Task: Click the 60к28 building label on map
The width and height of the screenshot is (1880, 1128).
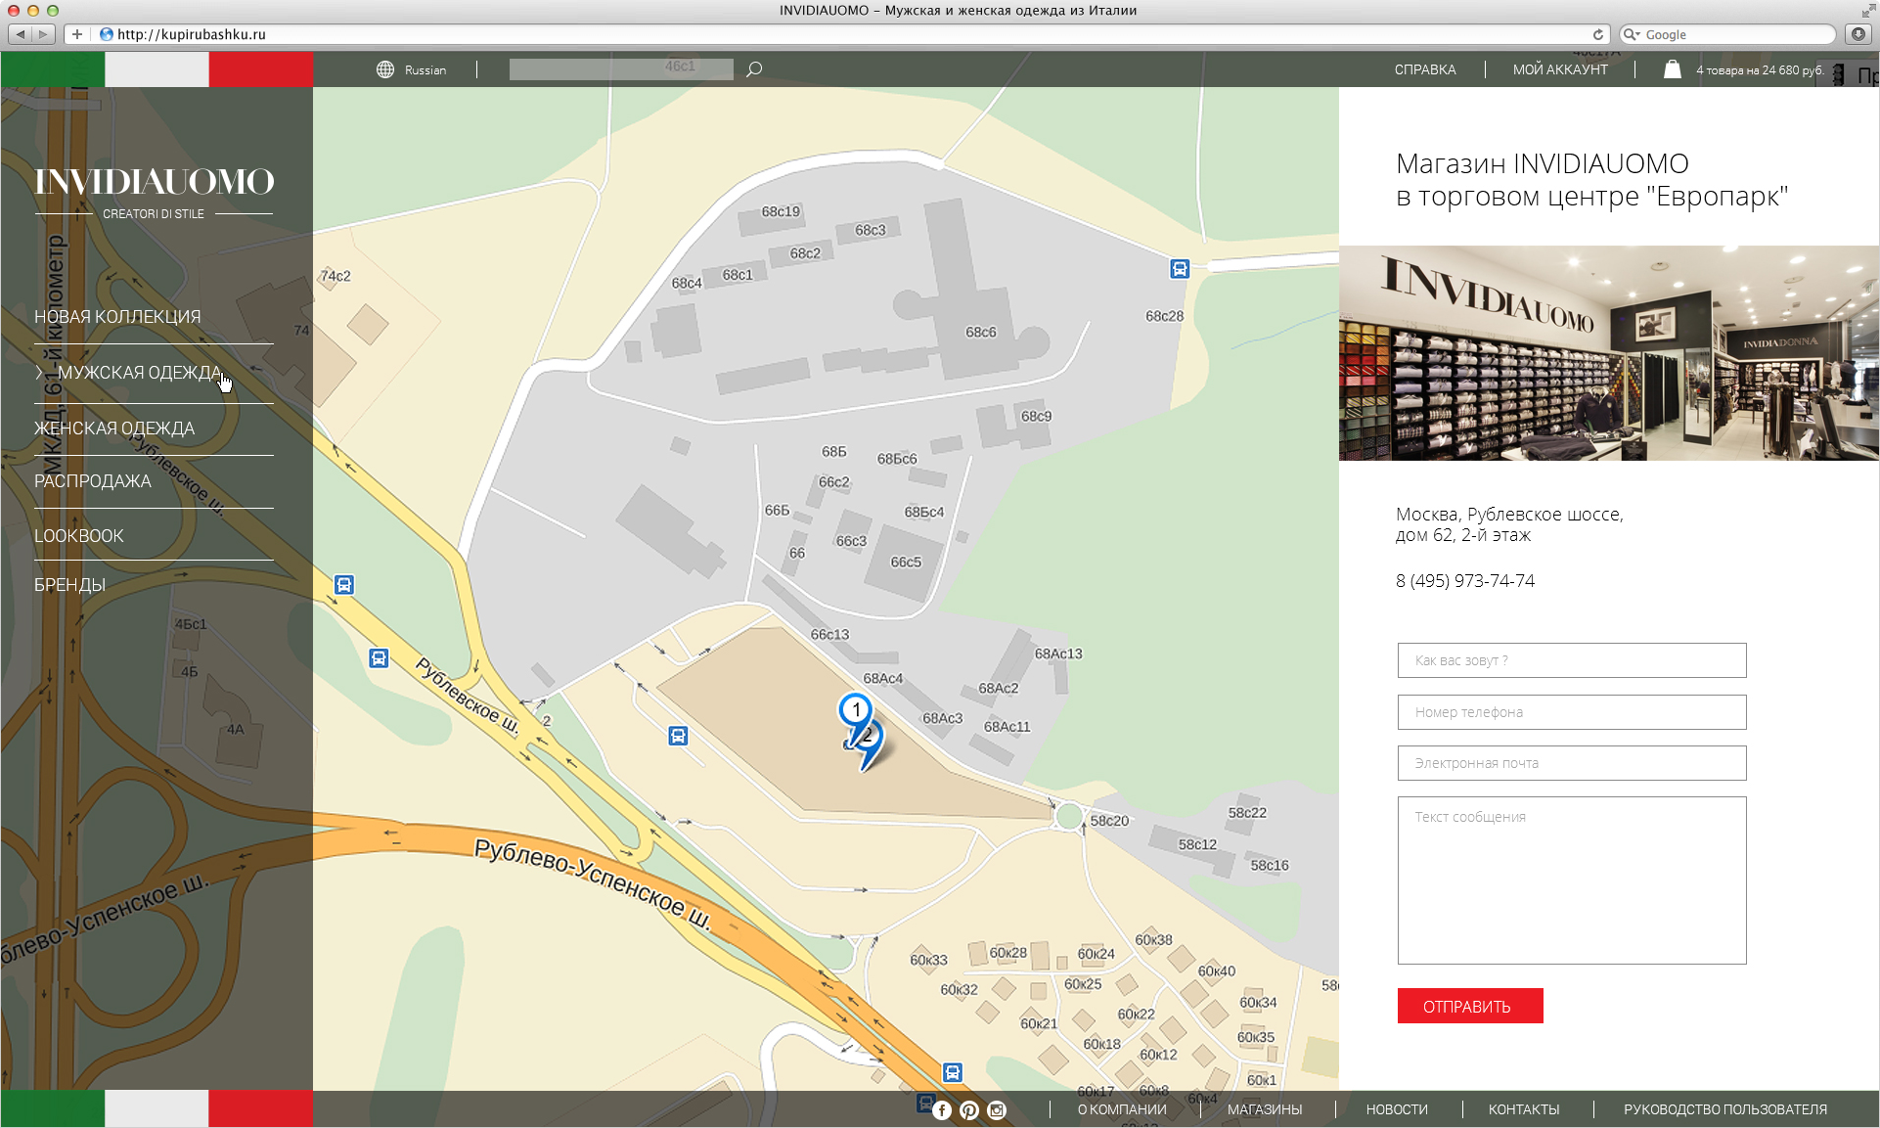Action: tap(1008, 953)
